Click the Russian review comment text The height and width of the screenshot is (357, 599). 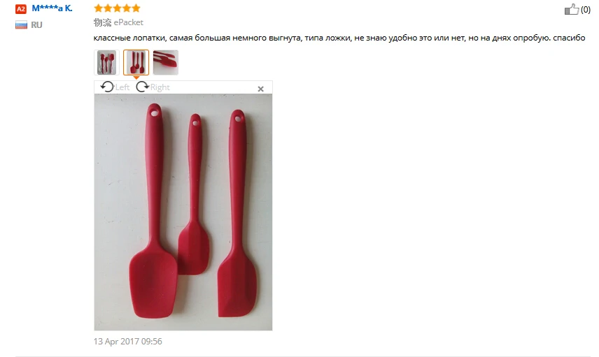click(x=339, y=38)
